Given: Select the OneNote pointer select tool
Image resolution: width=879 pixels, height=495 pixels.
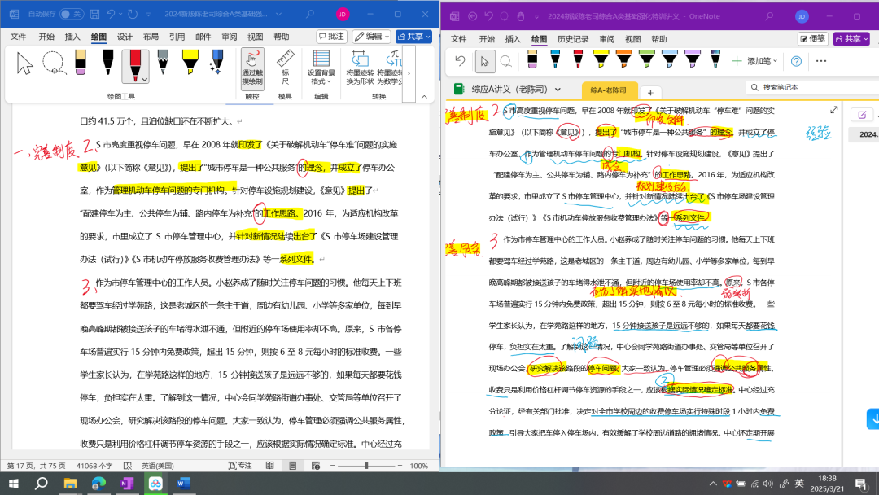Looking at the screenshot, I should [484, 61].
